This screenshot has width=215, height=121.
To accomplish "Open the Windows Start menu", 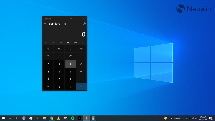I will click(x=3, y=118).
